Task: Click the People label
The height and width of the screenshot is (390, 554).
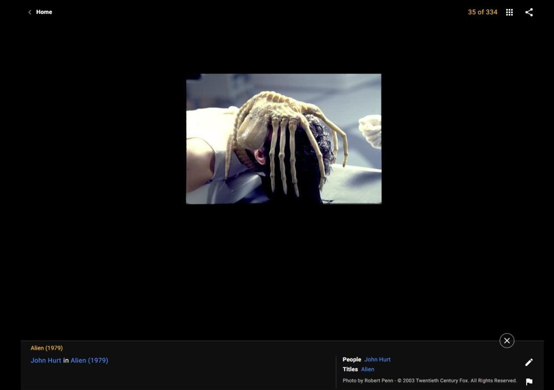Action: [x=352, y=359]
